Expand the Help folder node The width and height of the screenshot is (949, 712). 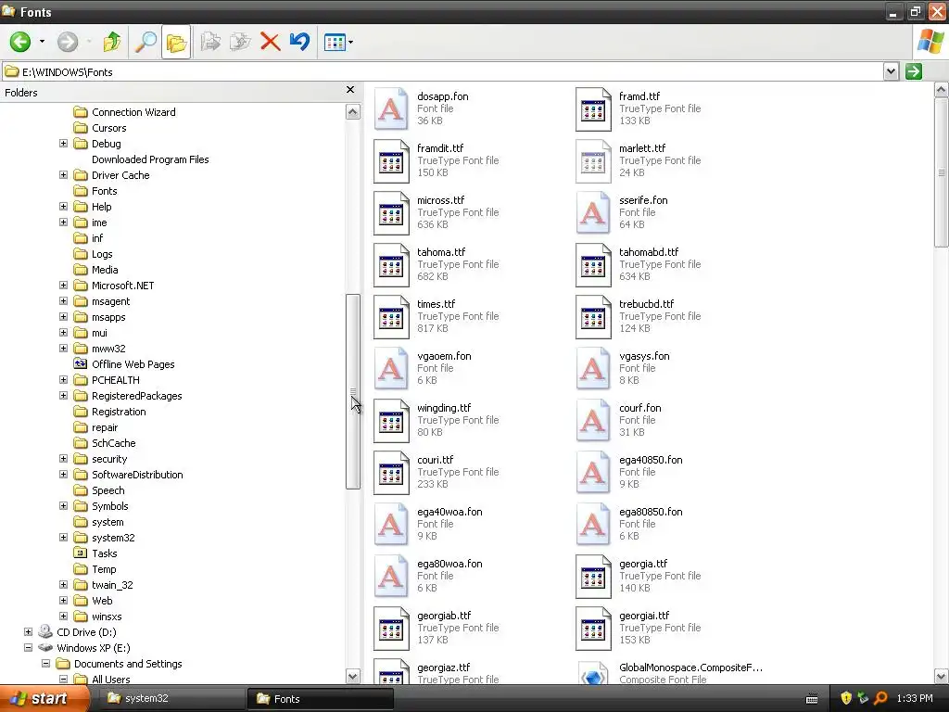[63, 207]
